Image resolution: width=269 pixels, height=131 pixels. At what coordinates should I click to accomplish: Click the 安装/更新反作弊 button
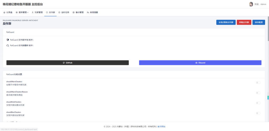tap(226, 22)
